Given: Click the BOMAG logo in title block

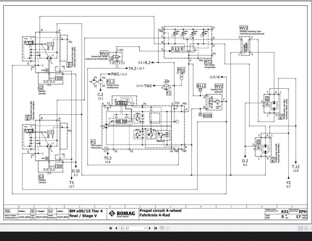Looking at the screenshot, I should pos(122,214).
